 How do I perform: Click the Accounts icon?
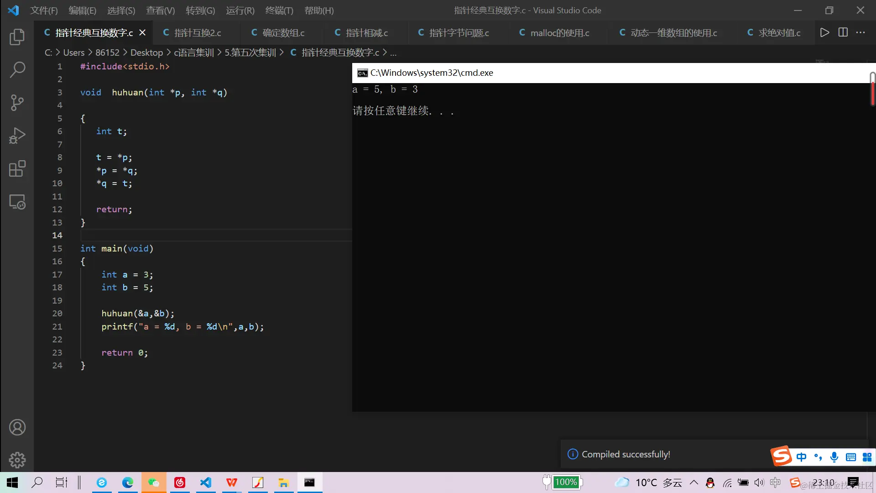click(17, 427)
